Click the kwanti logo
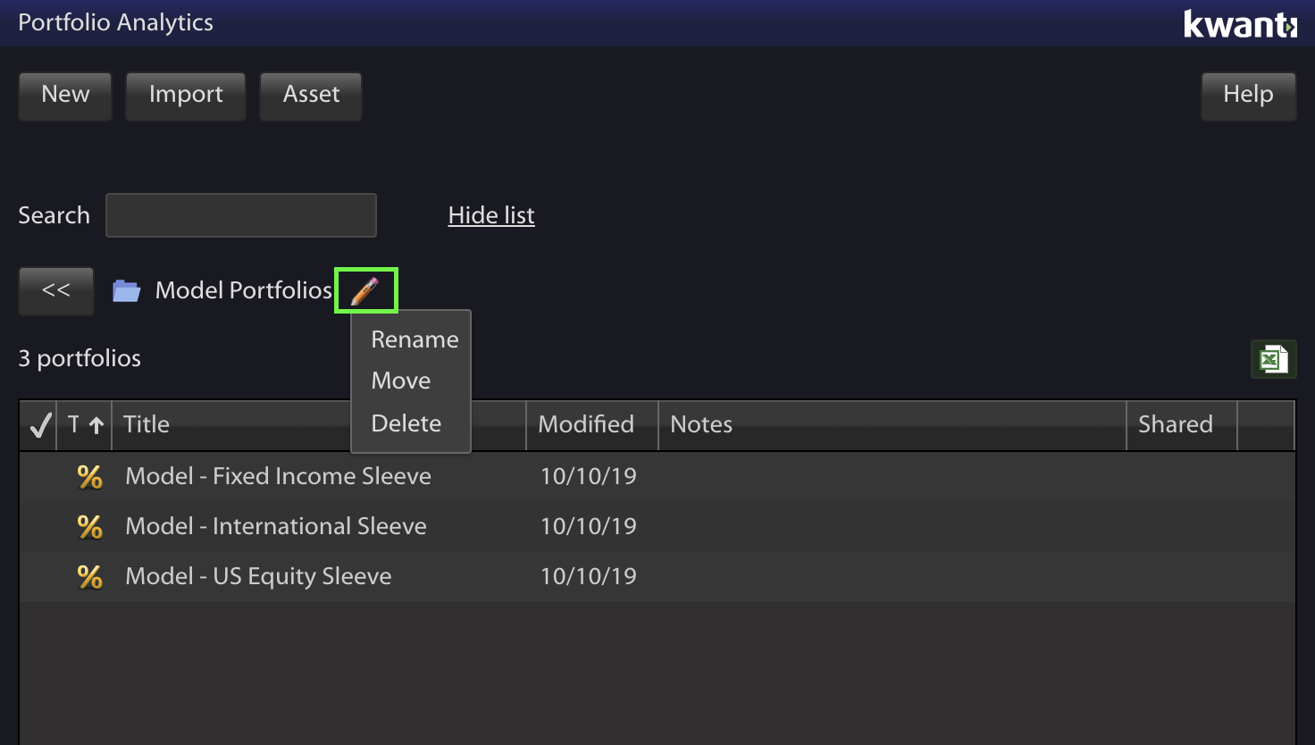This screenshot has width=1315, height=745. click(1240, 24)
